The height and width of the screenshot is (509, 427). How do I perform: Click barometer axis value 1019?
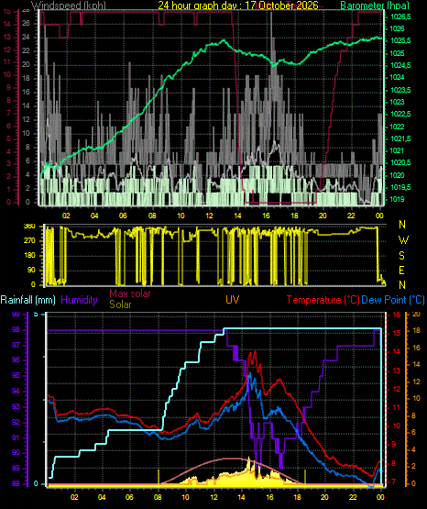tap(397, 199)
